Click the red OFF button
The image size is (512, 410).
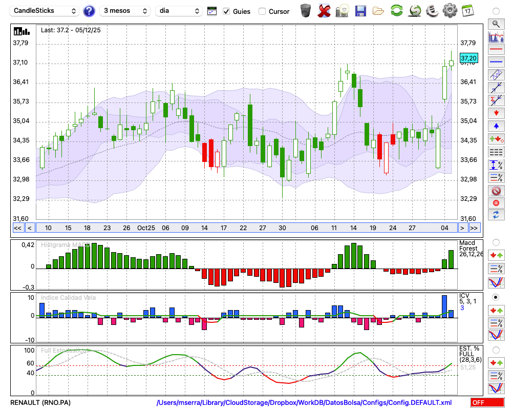[x=487, y=403]
